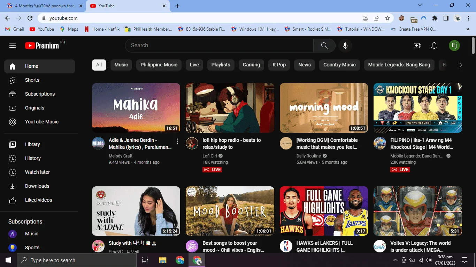
Task: Open Task View on the taskbar
Action: coord(145,260)
